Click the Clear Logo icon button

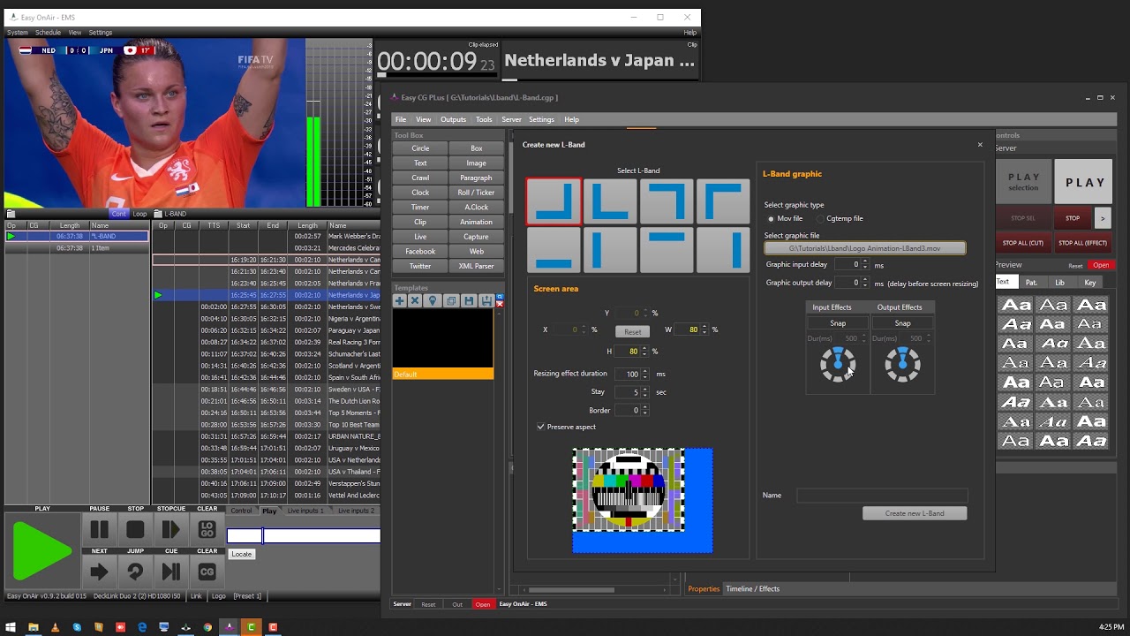pos(207,529)
